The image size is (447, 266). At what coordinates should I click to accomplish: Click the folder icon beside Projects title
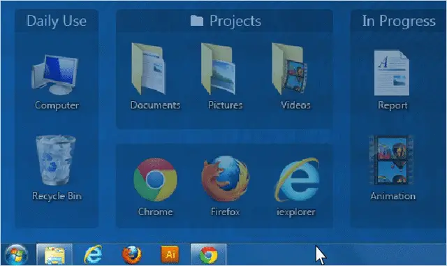tap(197, 20)
